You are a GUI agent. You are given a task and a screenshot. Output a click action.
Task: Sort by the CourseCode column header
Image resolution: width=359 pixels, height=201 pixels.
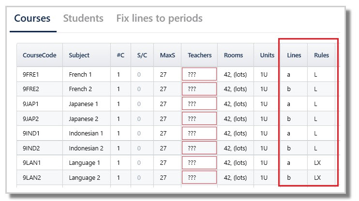coord(39,55)
